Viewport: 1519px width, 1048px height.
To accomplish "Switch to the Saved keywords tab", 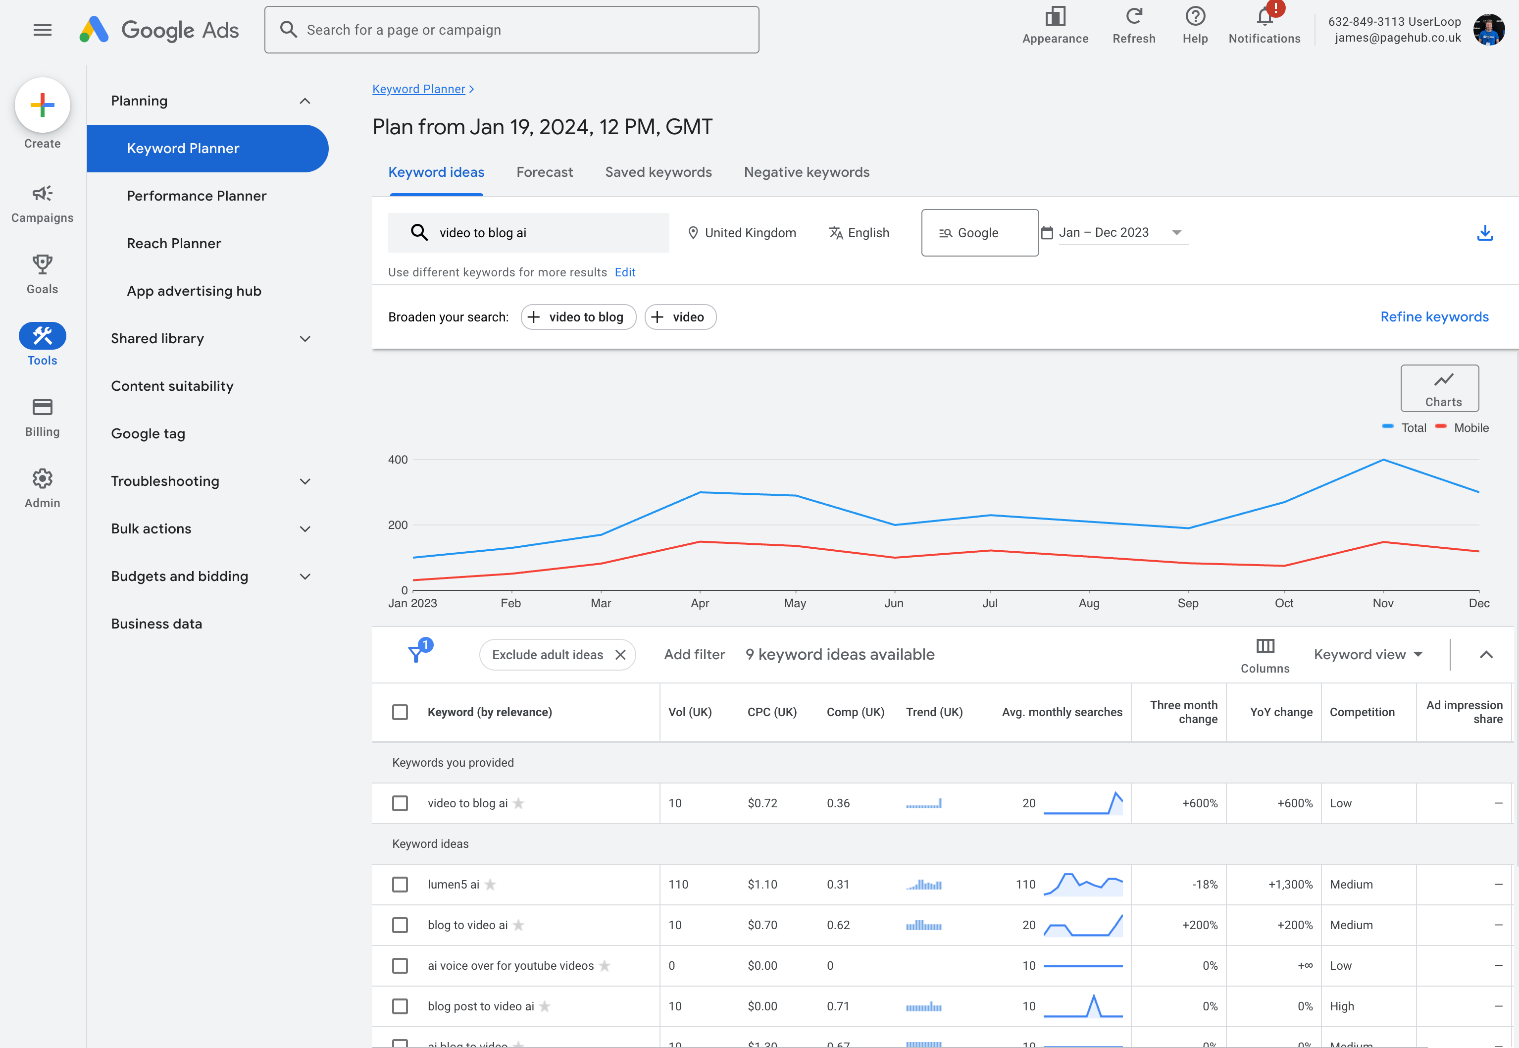I will click(x=658, y=172).
